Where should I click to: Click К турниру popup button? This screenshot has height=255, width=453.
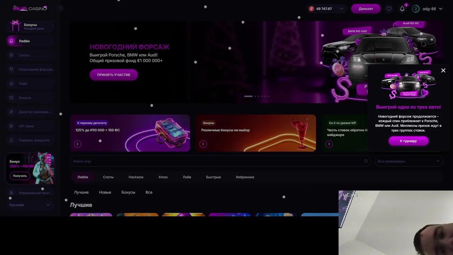(408, 141)
